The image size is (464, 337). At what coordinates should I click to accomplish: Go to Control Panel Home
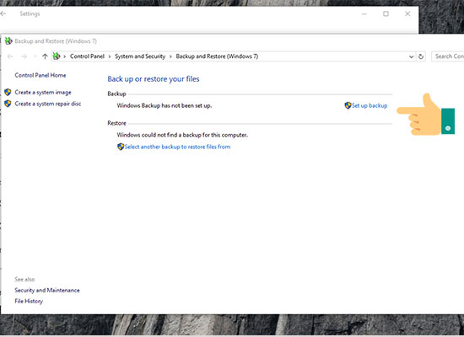40,75
